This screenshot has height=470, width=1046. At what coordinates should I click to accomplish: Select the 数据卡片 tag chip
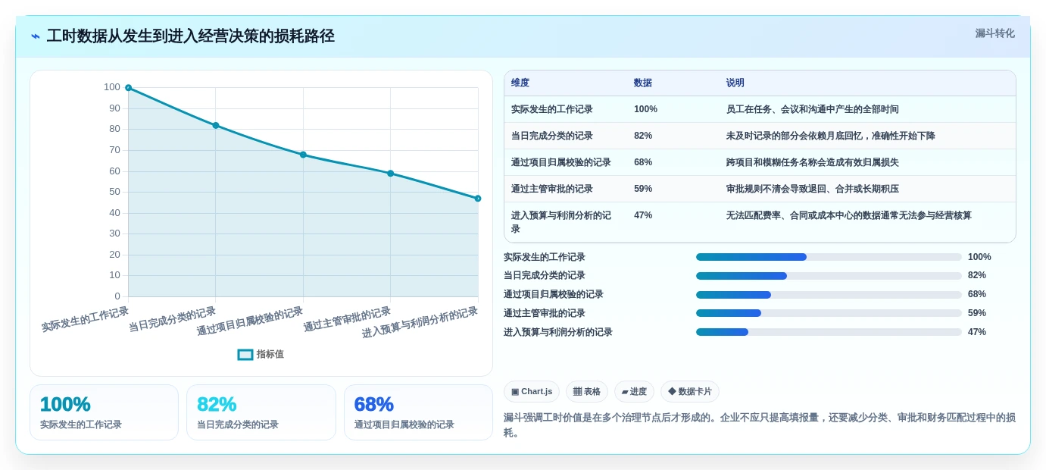tap(690, 392)
